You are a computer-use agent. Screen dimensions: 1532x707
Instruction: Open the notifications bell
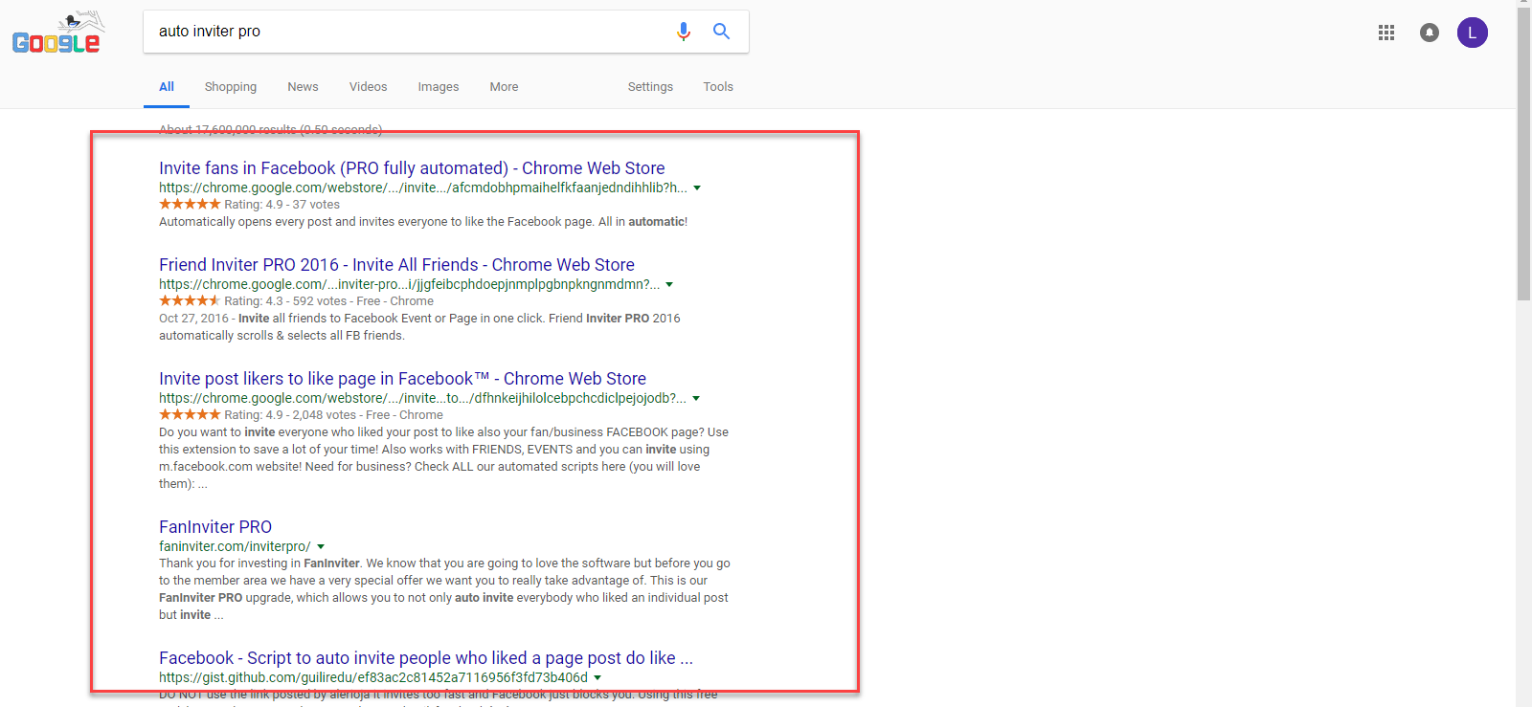click(x=1430, y=33)
